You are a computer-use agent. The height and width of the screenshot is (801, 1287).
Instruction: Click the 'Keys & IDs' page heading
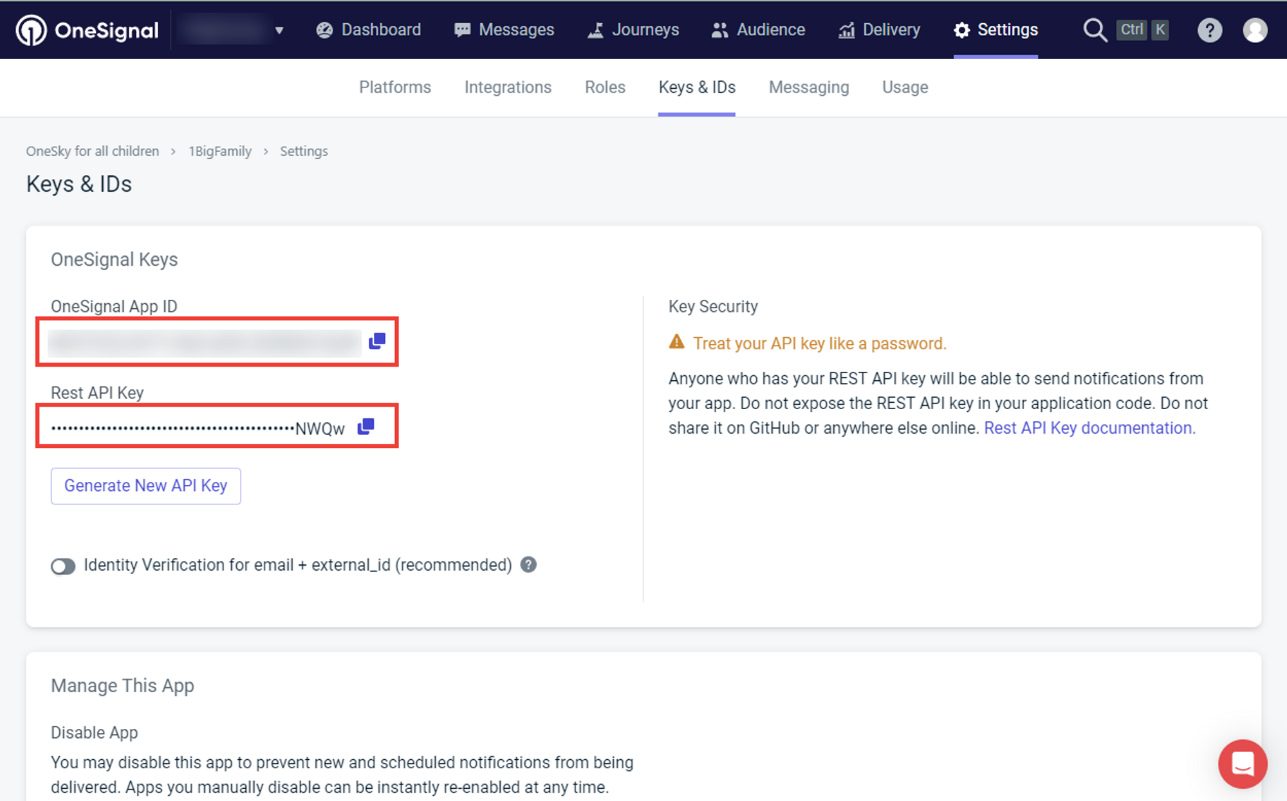point(79,184)
